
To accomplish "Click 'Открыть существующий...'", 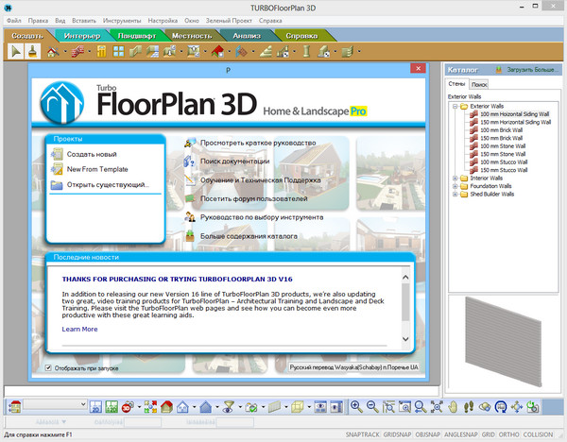I will point(108,185).
